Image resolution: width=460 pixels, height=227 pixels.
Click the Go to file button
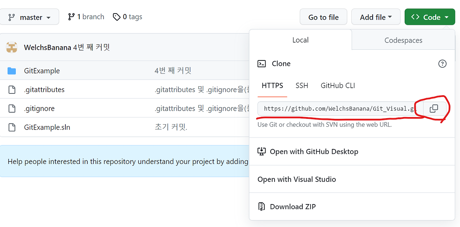pos(323,17)
